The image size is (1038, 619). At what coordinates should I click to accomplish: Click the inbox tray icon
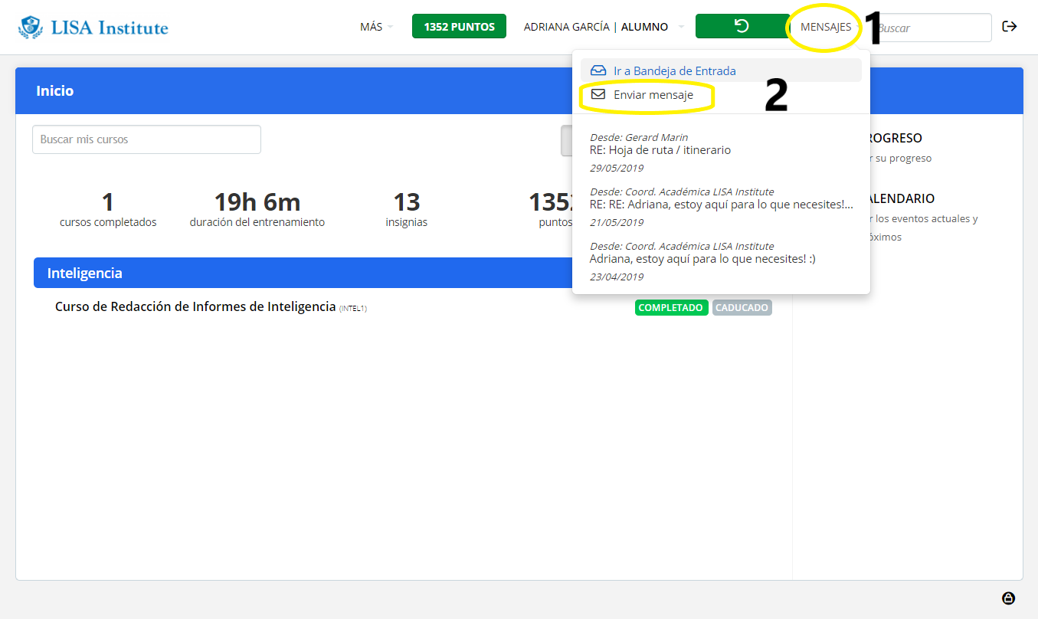[598, 70]
